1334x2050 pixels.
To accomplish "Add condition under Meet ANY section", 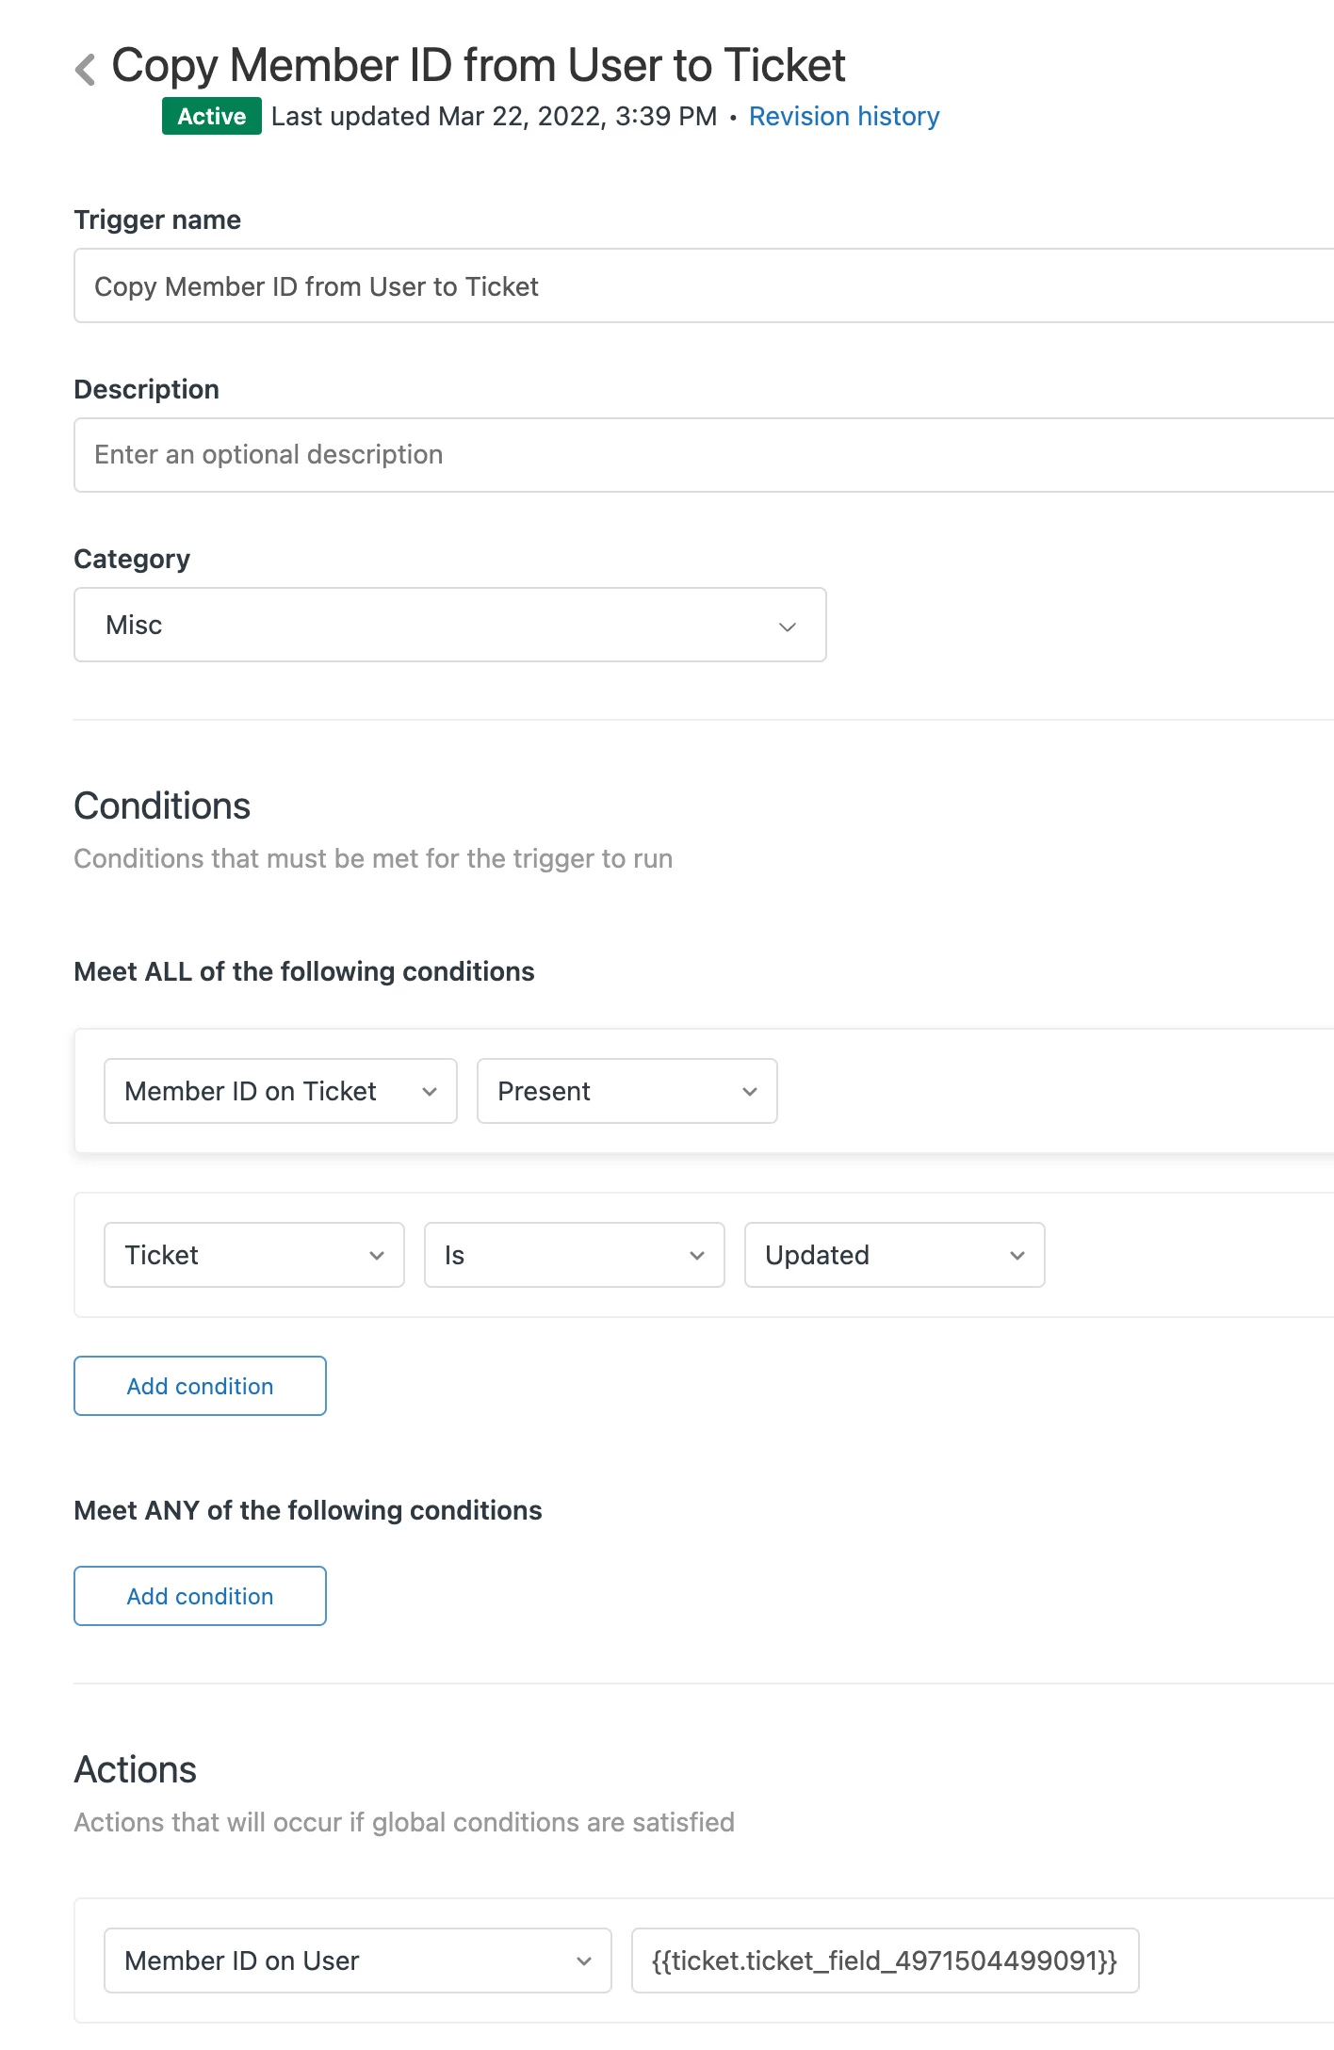I will click(200, 1596).
